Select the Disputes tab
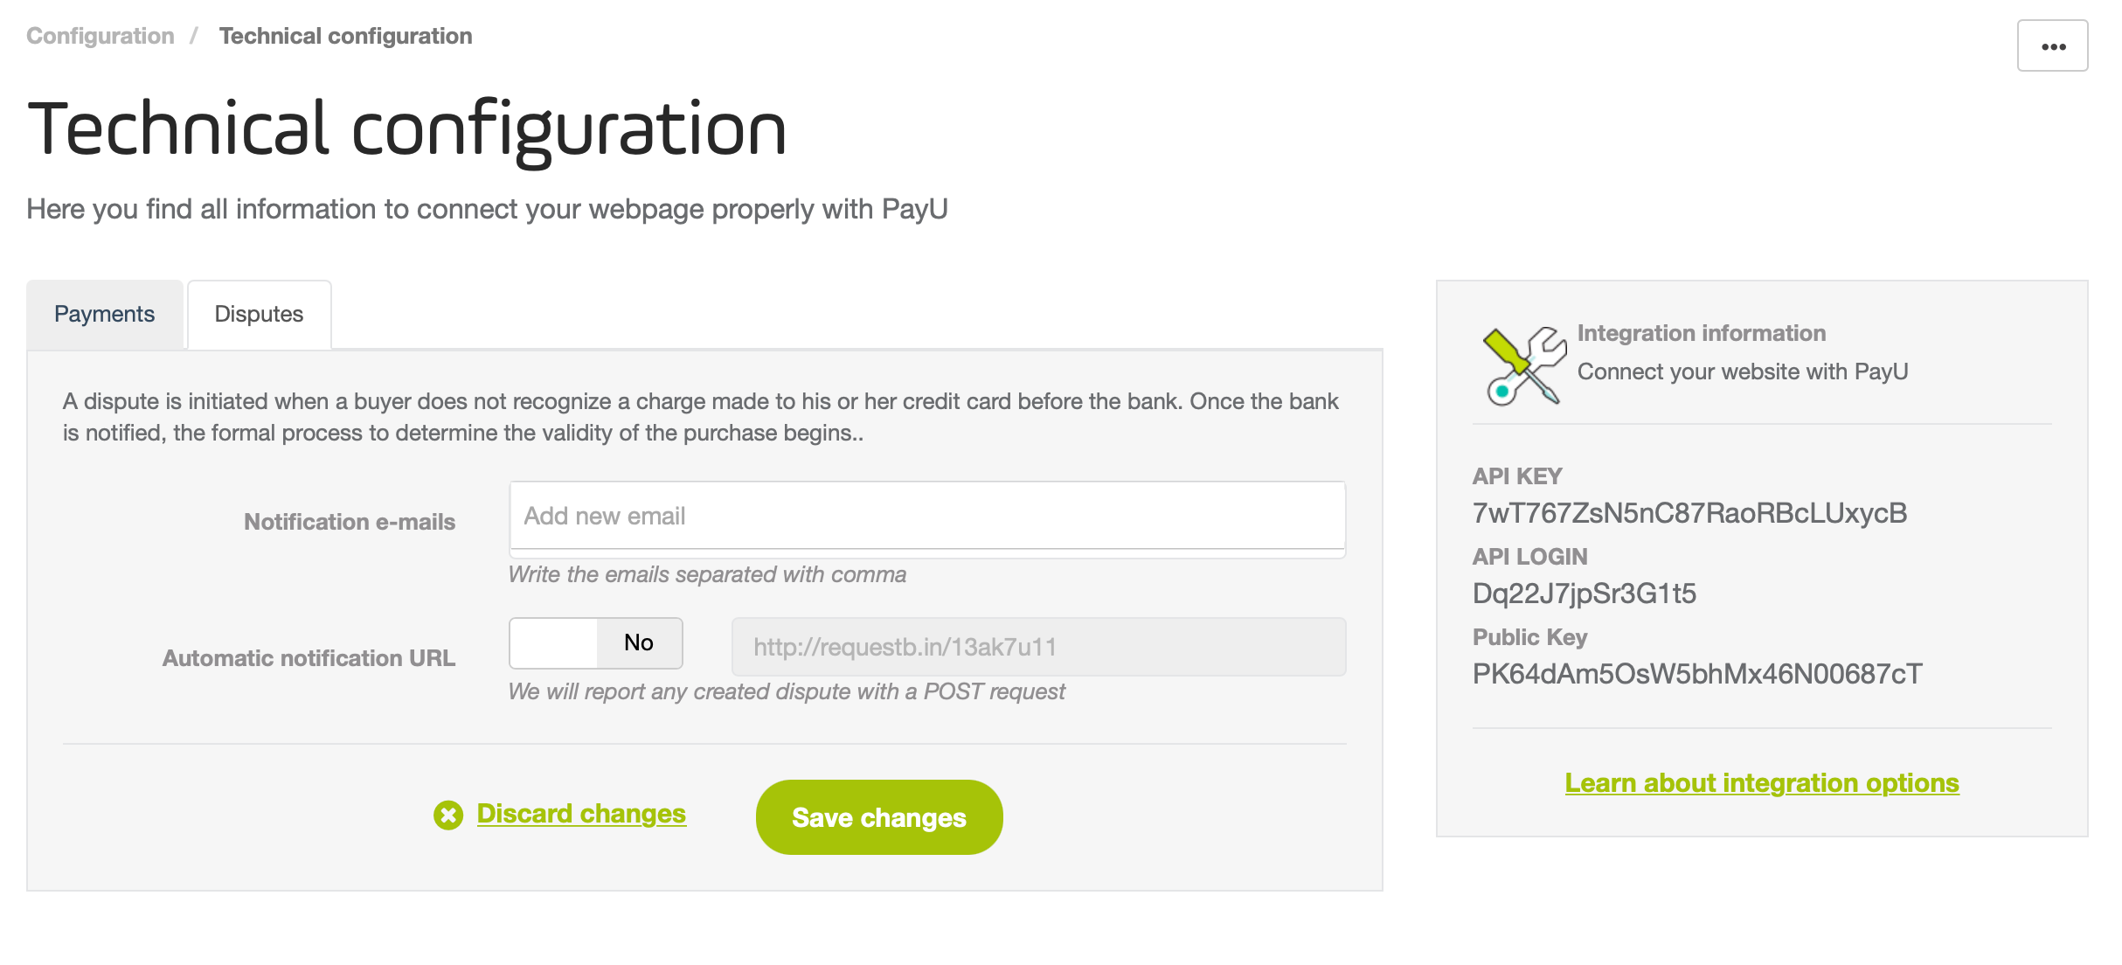 pos(260,315)
